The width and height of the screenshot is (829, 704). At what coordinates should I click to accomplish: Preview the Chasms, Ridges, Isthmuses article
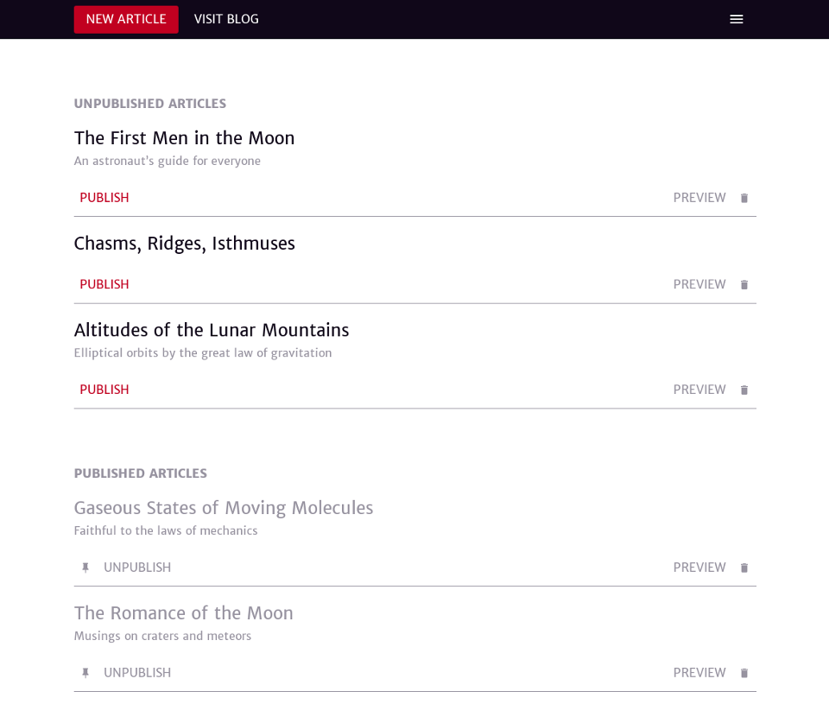699,284
